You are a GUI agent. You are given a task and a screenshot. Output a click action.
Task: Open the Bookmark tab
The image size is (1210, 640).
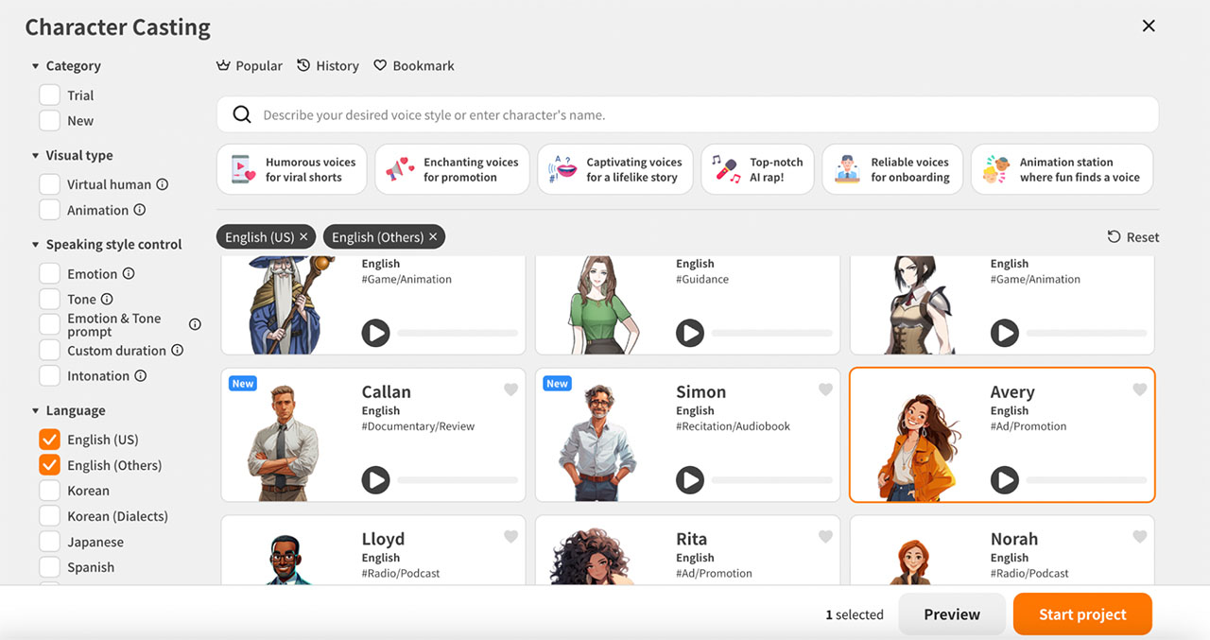413,65
